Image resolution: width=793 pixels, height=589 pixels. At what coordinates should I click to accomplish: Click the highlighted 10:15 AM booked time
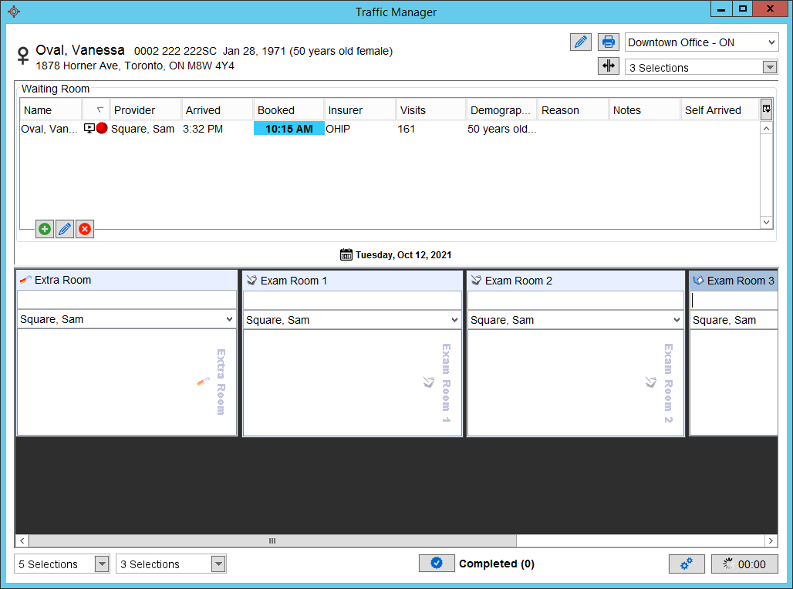click(x=289, y=129)
